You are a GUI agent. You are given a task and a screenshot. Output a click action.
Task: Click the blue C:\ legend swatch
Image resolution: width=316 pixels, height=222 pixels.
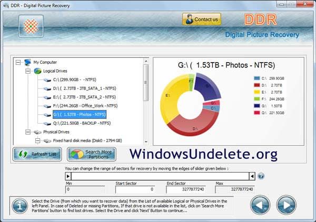point(257,78)
